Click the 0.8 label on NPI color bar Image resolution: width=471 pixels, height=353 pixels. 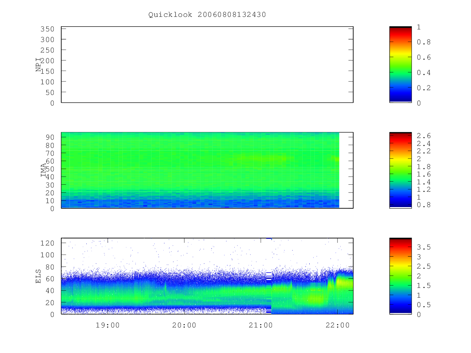(x=424, y=42)
